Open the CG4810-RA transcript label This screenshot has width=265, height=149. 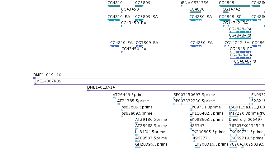pyautogui.click(x=119, y=17)
